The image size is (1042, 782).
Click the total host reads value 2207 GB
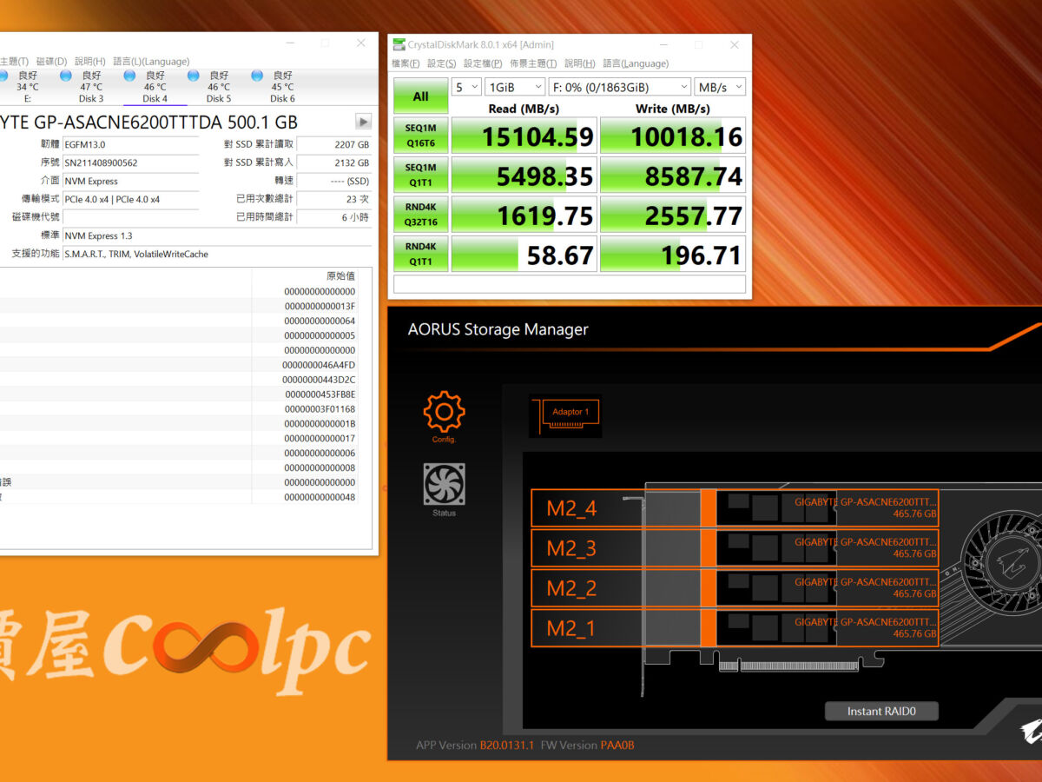point(334,144)
